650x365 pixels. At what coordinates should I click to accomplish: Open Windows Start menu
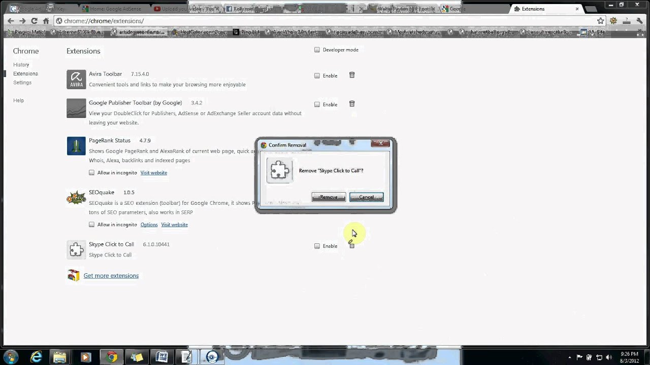[11, 357]
